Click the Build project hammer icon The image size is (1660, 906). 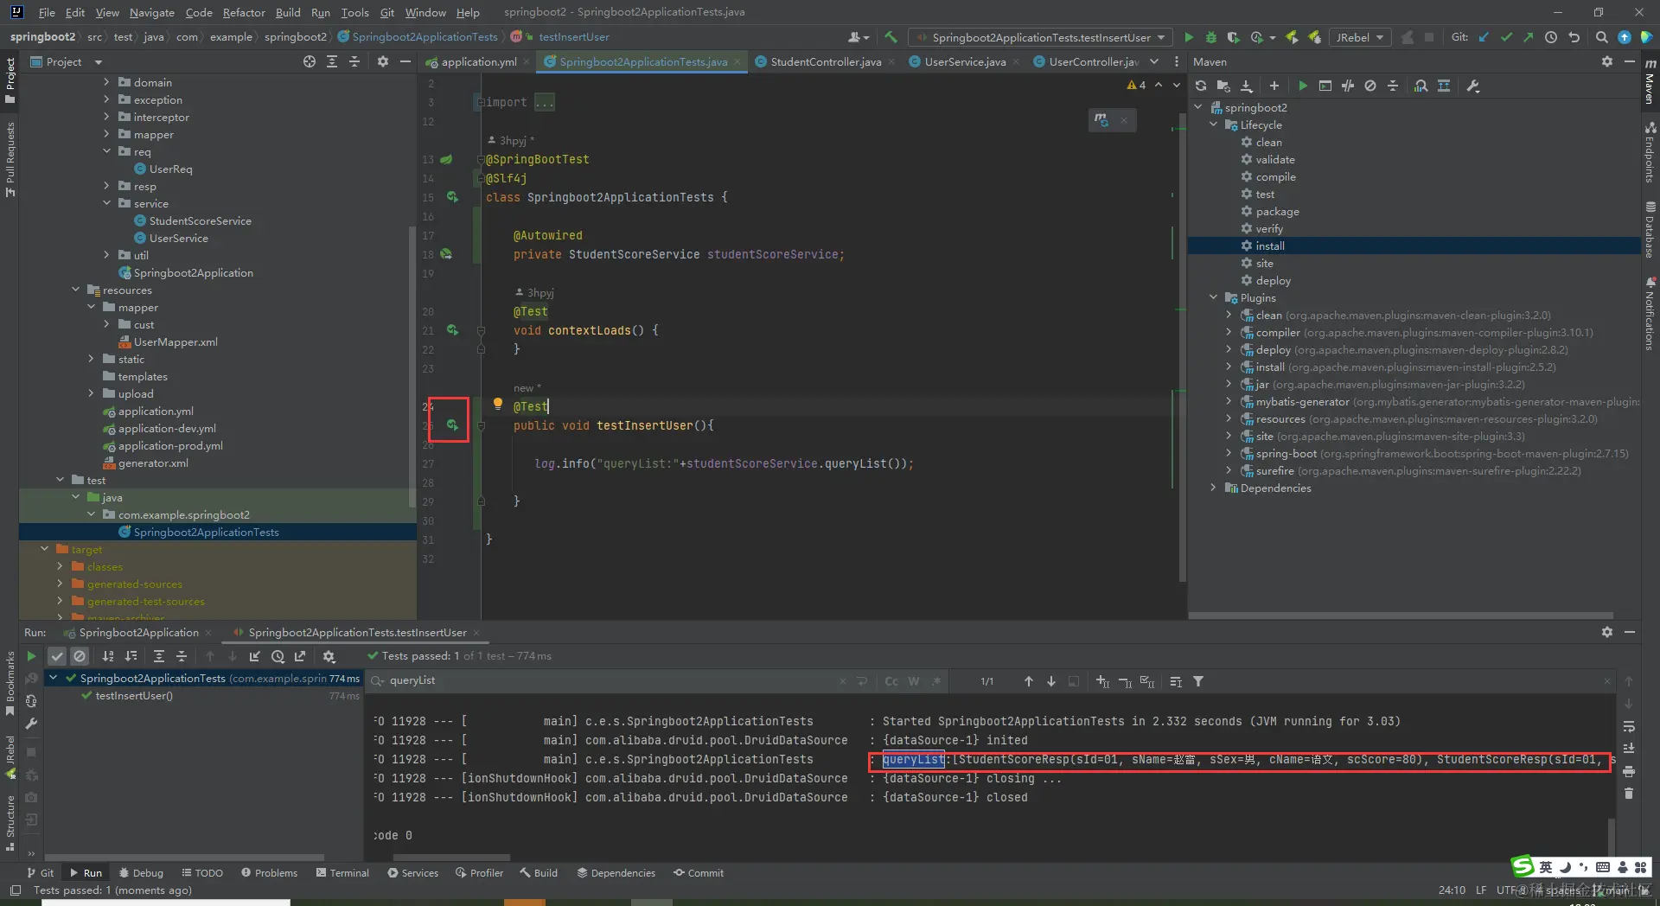click(891, 37)
